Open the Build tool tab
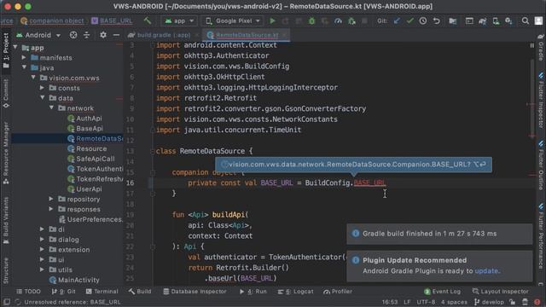This screenshot has width=546, height=307. [140, 292]
